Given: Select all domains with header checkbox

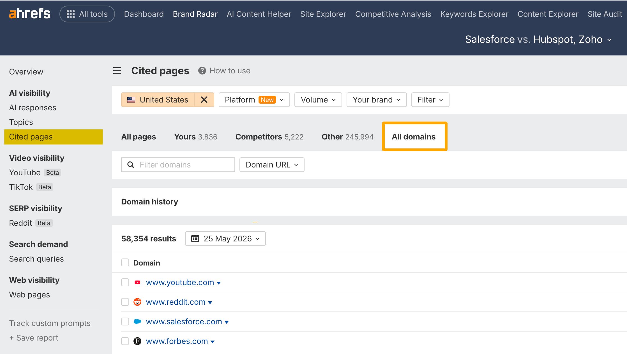Looking at the screenshot, I should pos(125,263).
